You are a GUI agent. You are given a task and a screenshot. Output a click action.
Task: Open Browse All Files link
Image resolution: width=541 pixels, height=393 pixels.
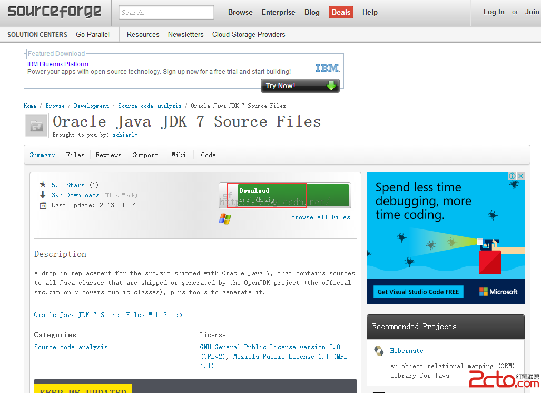click(x=320, y=217)
